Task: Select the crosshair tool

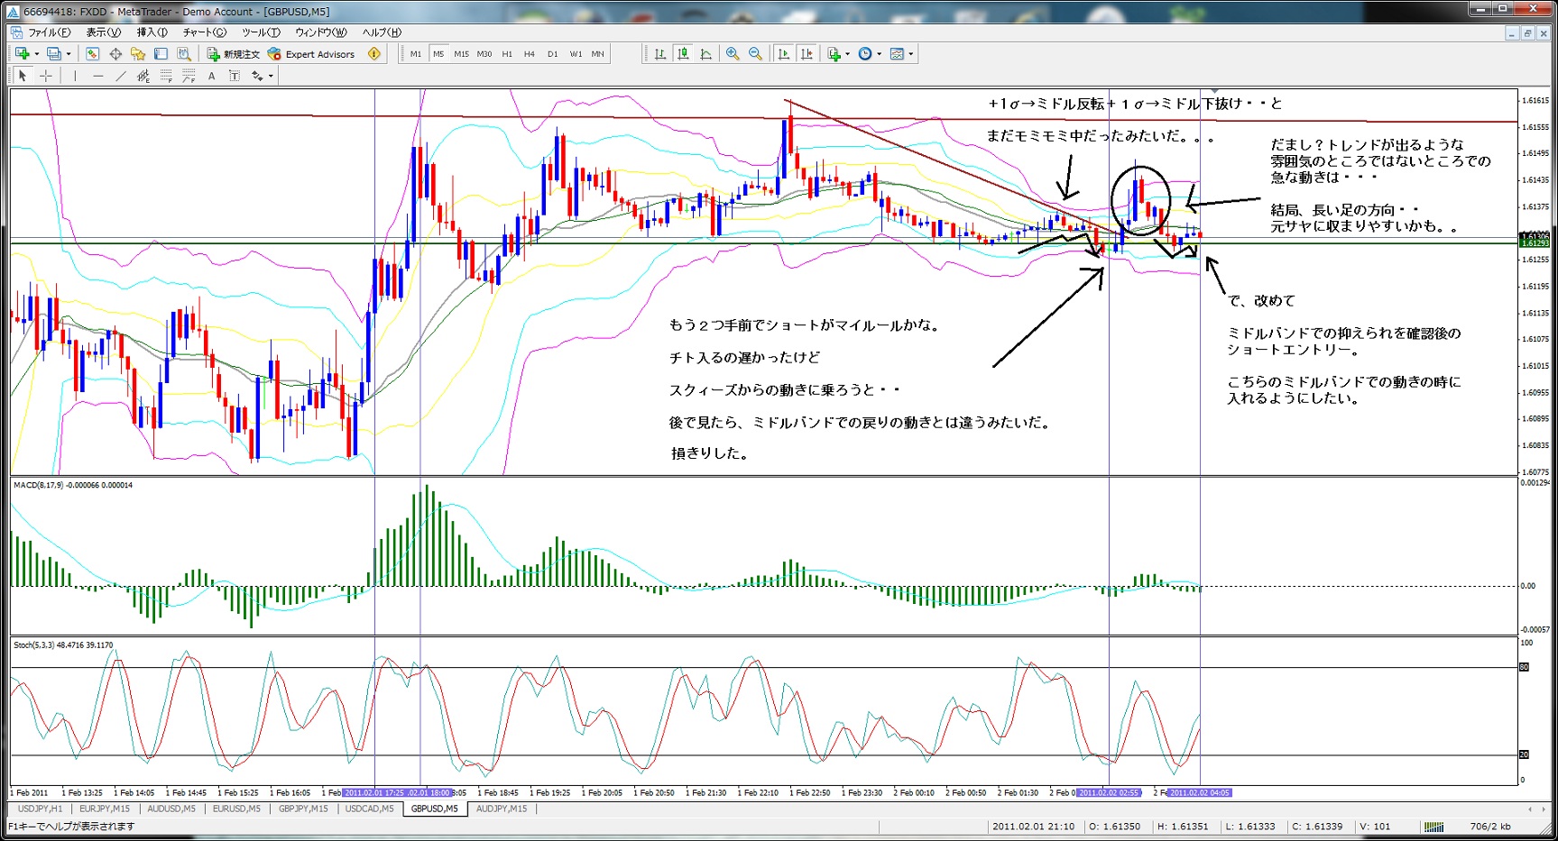Action: pos(46,76)
